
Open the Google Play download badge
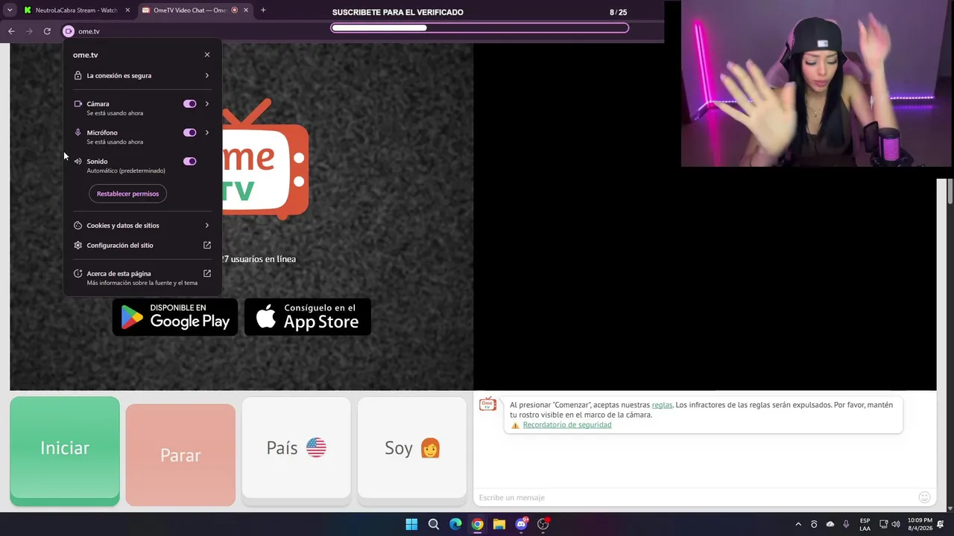tap(175, 317)
